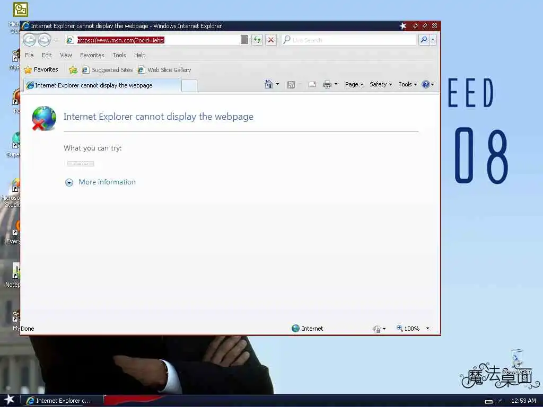Image resolution: width=543 pixels, height=407 pixels.
Task: Click the yellow Outlook desktop icon at top
Action: pos(21,10)
